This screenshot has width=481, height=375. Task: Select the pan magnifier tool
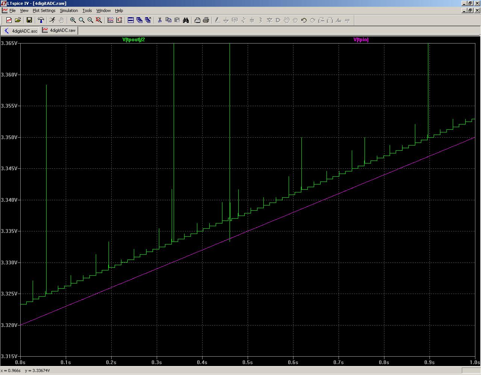82,20
